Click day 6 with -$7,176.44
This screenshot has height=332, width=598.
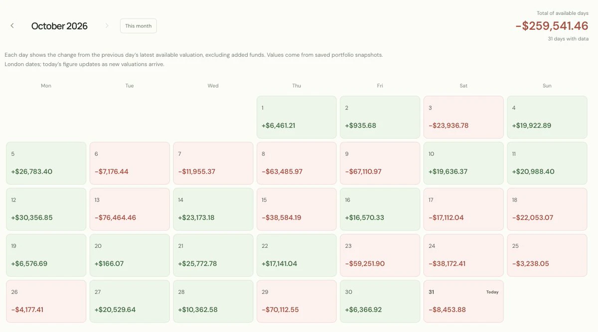pyautogui.click(x=130, y=163)
